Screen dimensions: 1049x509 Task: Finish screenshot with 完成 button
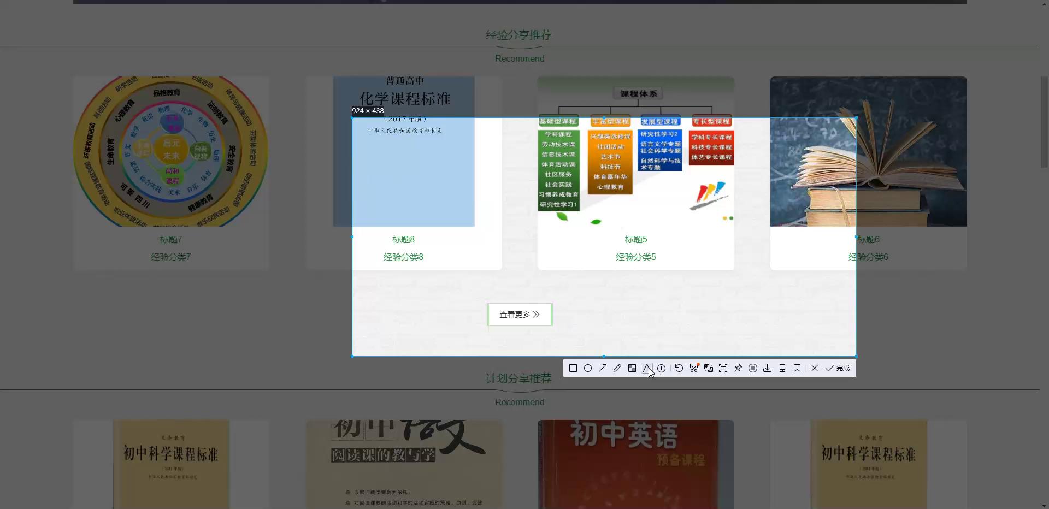(x=838, y=368)
